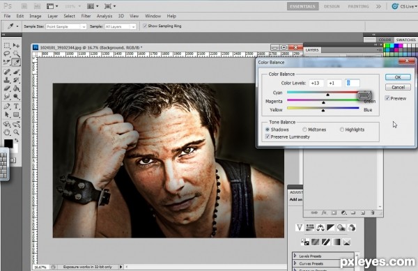Click the Yellow-Blue slider handle
Screen dimensions: 418x271
(x=323, y=110)
